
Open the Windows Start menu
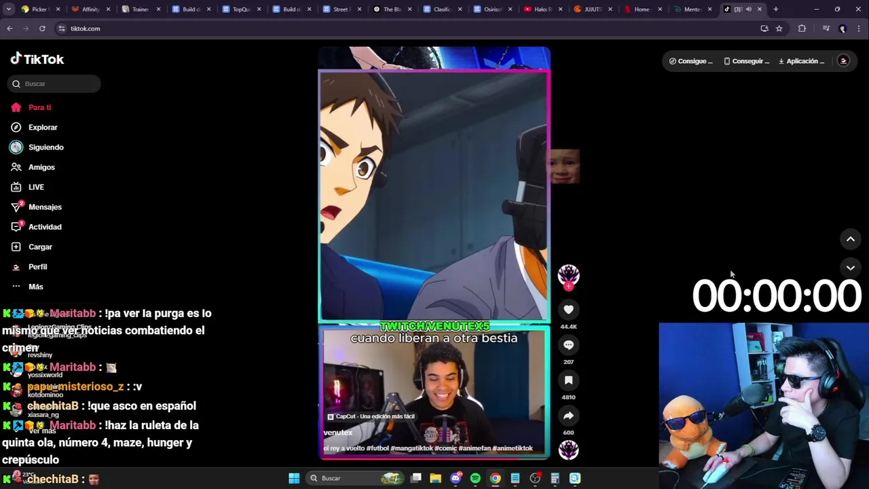(x=294, y=478)
